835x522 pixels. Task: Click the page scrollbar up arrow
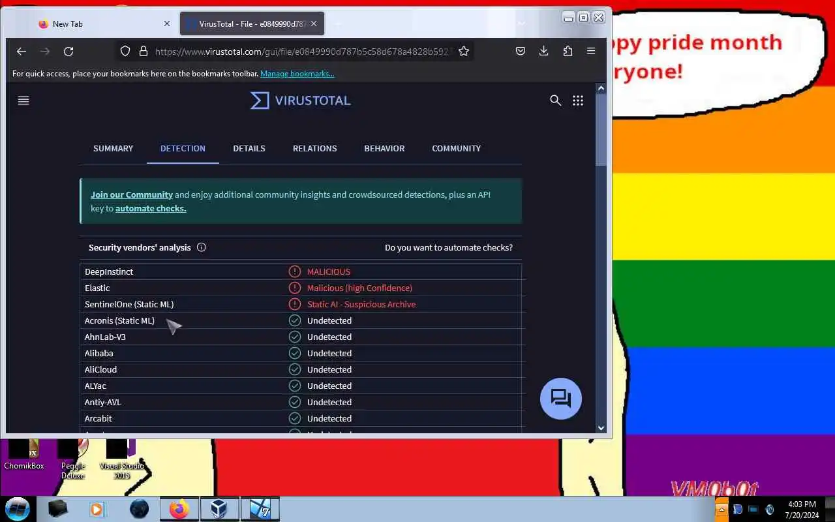coord(601,88)
